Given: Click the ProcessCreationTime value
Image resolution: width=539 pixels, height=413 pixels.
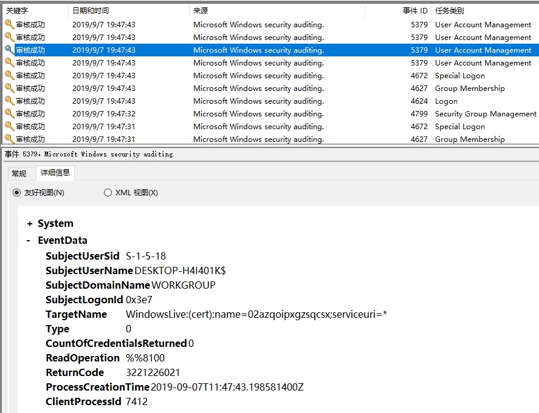Looking at the screenshot, I should [227, 387].
